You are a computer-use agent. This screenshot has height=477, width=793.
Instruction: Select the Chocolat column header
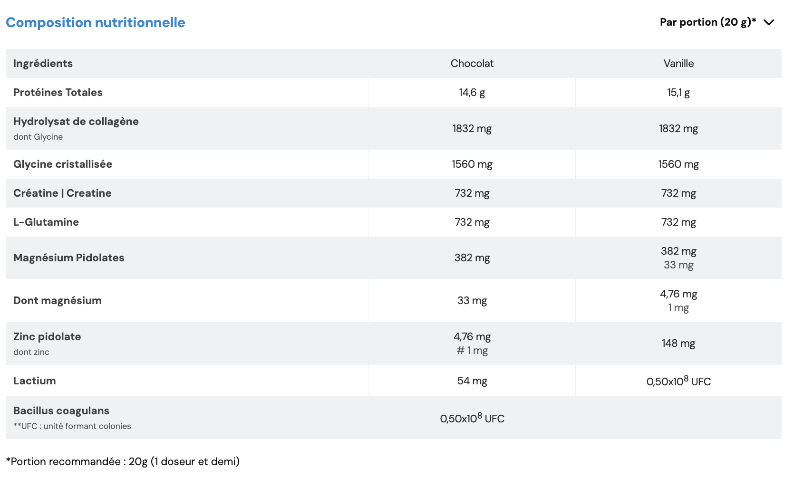tap(472, 64)
